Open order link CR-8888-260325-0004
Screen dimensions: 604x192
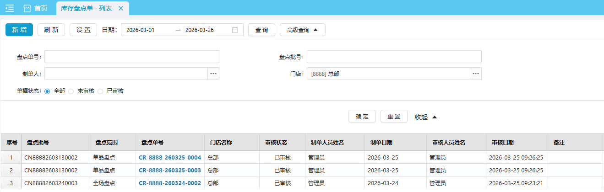(x=170, y=158)
